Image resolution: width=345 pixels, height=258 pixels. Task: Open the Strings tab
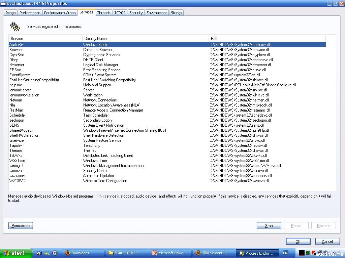coord(177,13)
